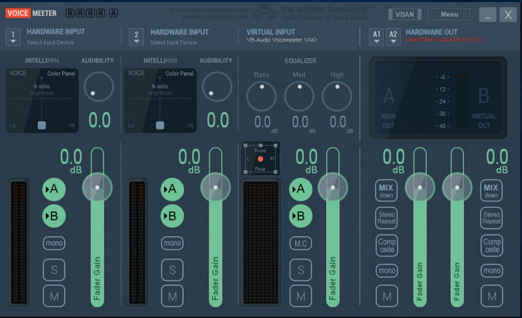Viewport: 522px width, 318px height.
Task: Click Intellipan handle on Hardware Input 1
Action: click(x=42, y=125)
